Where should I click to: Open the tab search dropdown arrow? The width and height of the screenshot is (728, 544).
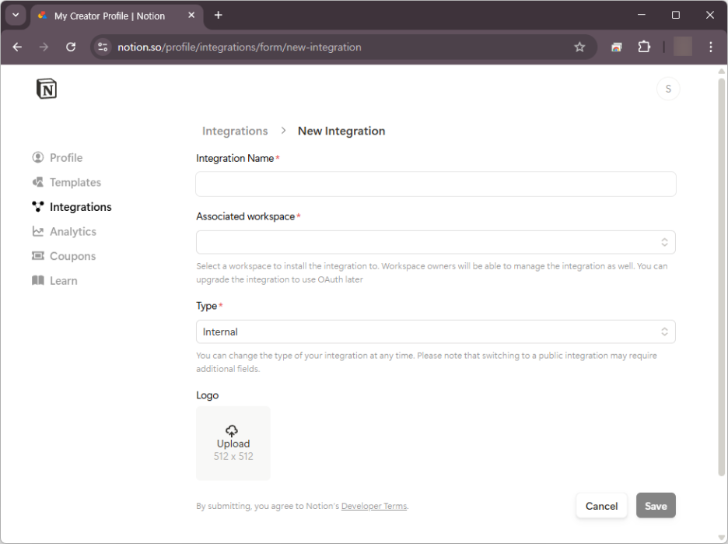[16, 16]
